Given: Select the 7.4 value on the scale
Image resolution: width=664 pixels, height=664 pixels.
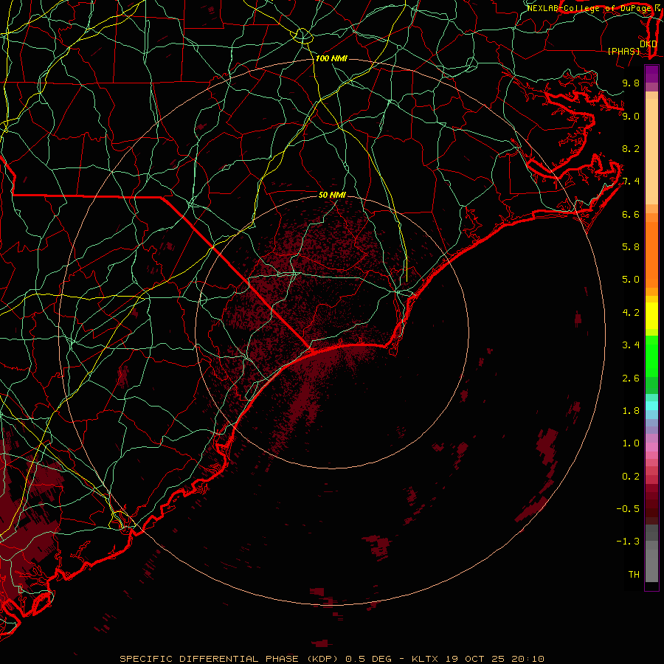Looking at the screenshot, I should click(x=631, y=181).
